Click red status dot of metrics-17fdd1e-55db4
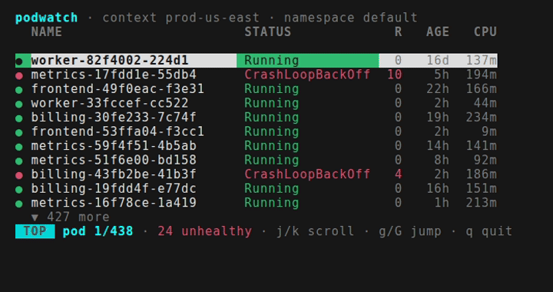The height and width of the screenshot is (292, 553). click(x=19, y=75)
